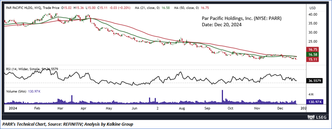
Task: Click the PAR PACIFIC HLDG, NYQ, Trade Price title
Action: pos(32,8)
